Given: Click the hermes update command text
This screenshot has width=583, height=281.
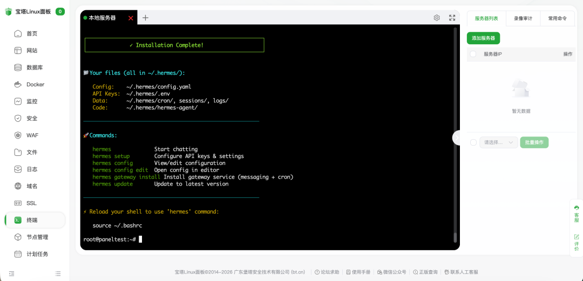Looking at the screenshot, I should [113, 184].
